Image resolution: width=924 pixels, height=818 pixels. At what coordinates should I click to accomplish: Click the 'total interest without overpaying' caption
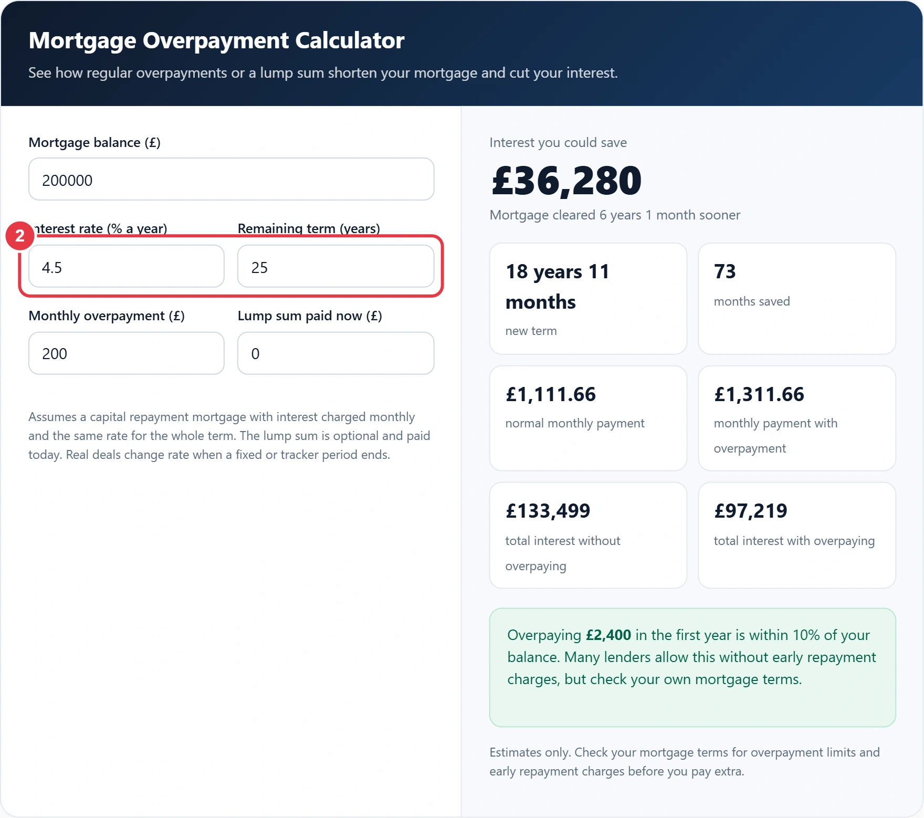click(x=563, y=553)
